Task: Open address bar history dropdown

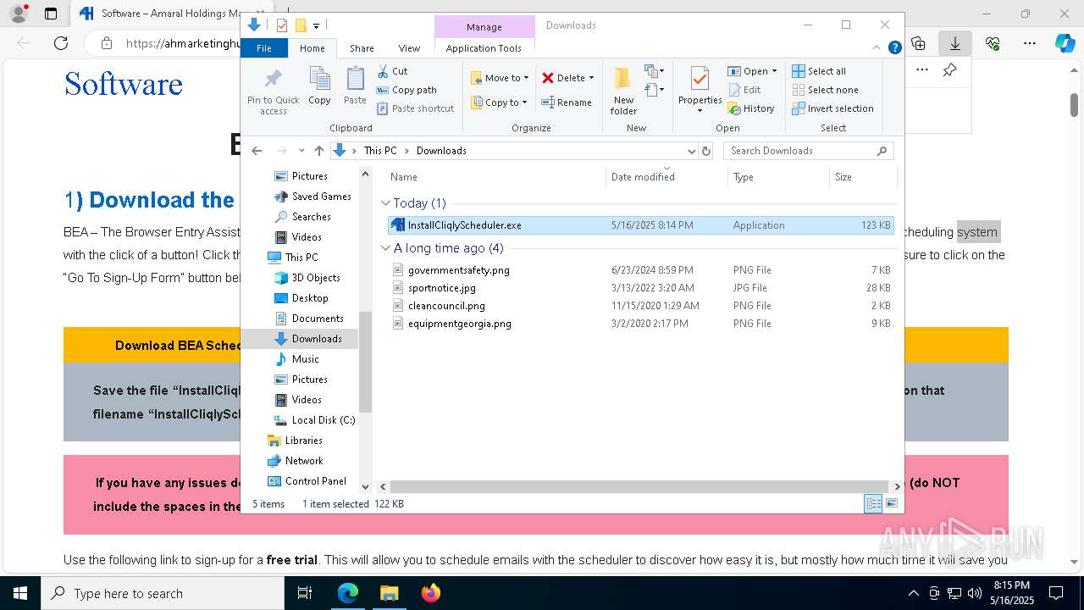Action: click(691, 151)
